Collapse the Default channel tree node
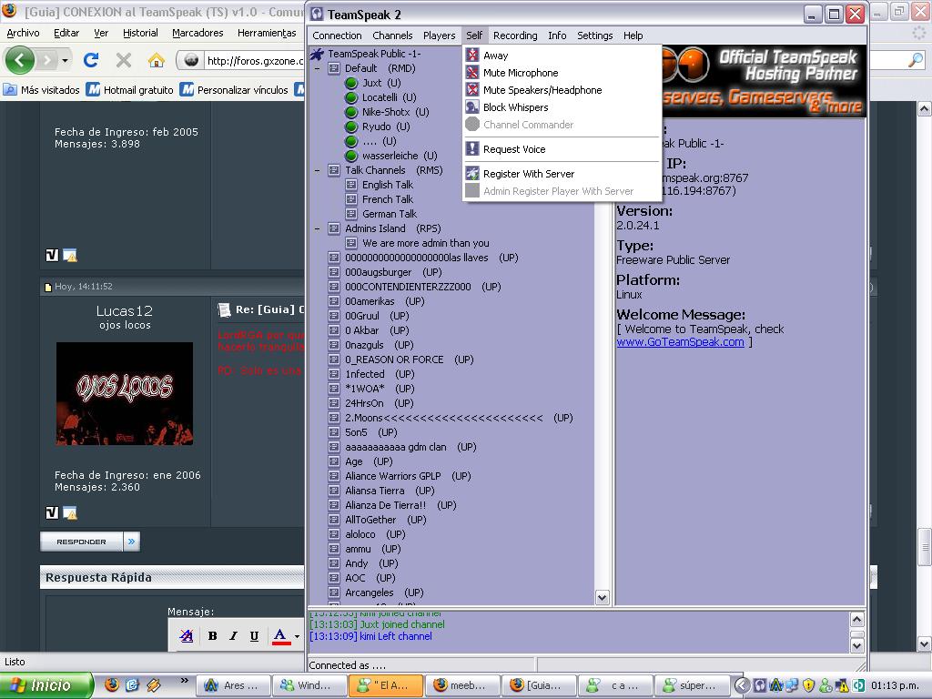This screenshot has height=699, width=932. (x=318, y=68)
